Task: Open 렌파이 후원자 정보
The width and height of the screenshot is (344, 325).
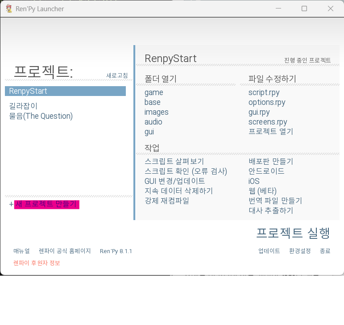Action: 37,263
